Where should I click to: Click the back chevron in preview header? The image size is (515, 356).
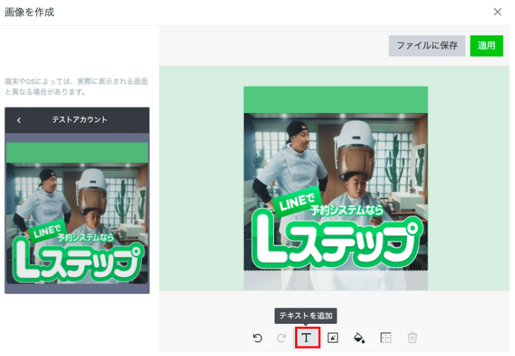(x=18, y=120)
